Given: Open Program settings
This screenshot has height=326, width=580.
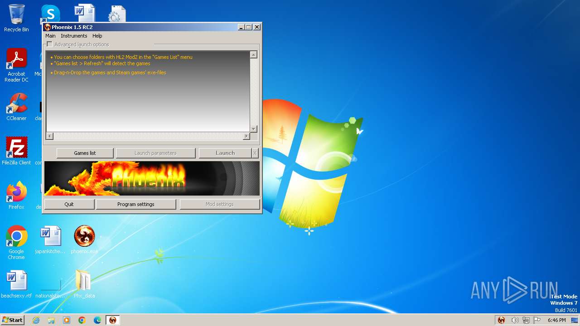Looking at the screenshot, I should [136, 204].
